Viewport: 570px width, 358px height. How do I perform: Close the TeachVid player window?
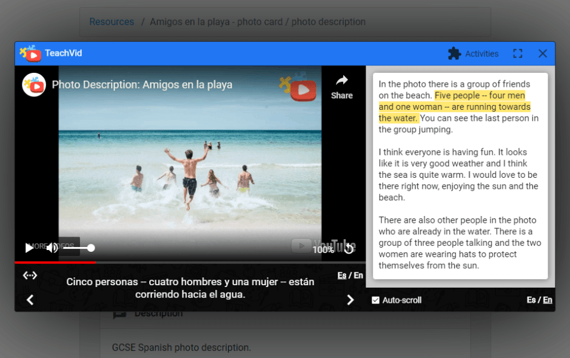[543, 53]
